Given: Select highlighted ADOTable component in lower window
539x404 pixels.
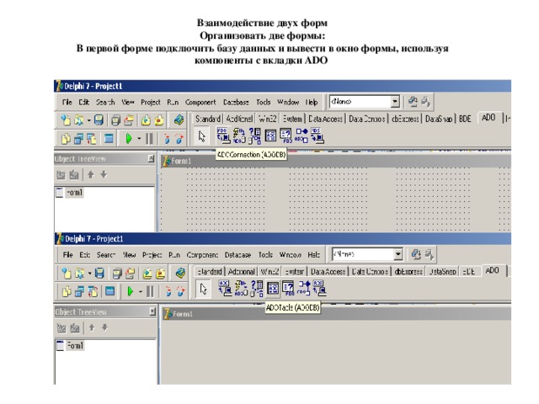Looking at the screenshot, I should pyautogui.click(x=273, y=288).
